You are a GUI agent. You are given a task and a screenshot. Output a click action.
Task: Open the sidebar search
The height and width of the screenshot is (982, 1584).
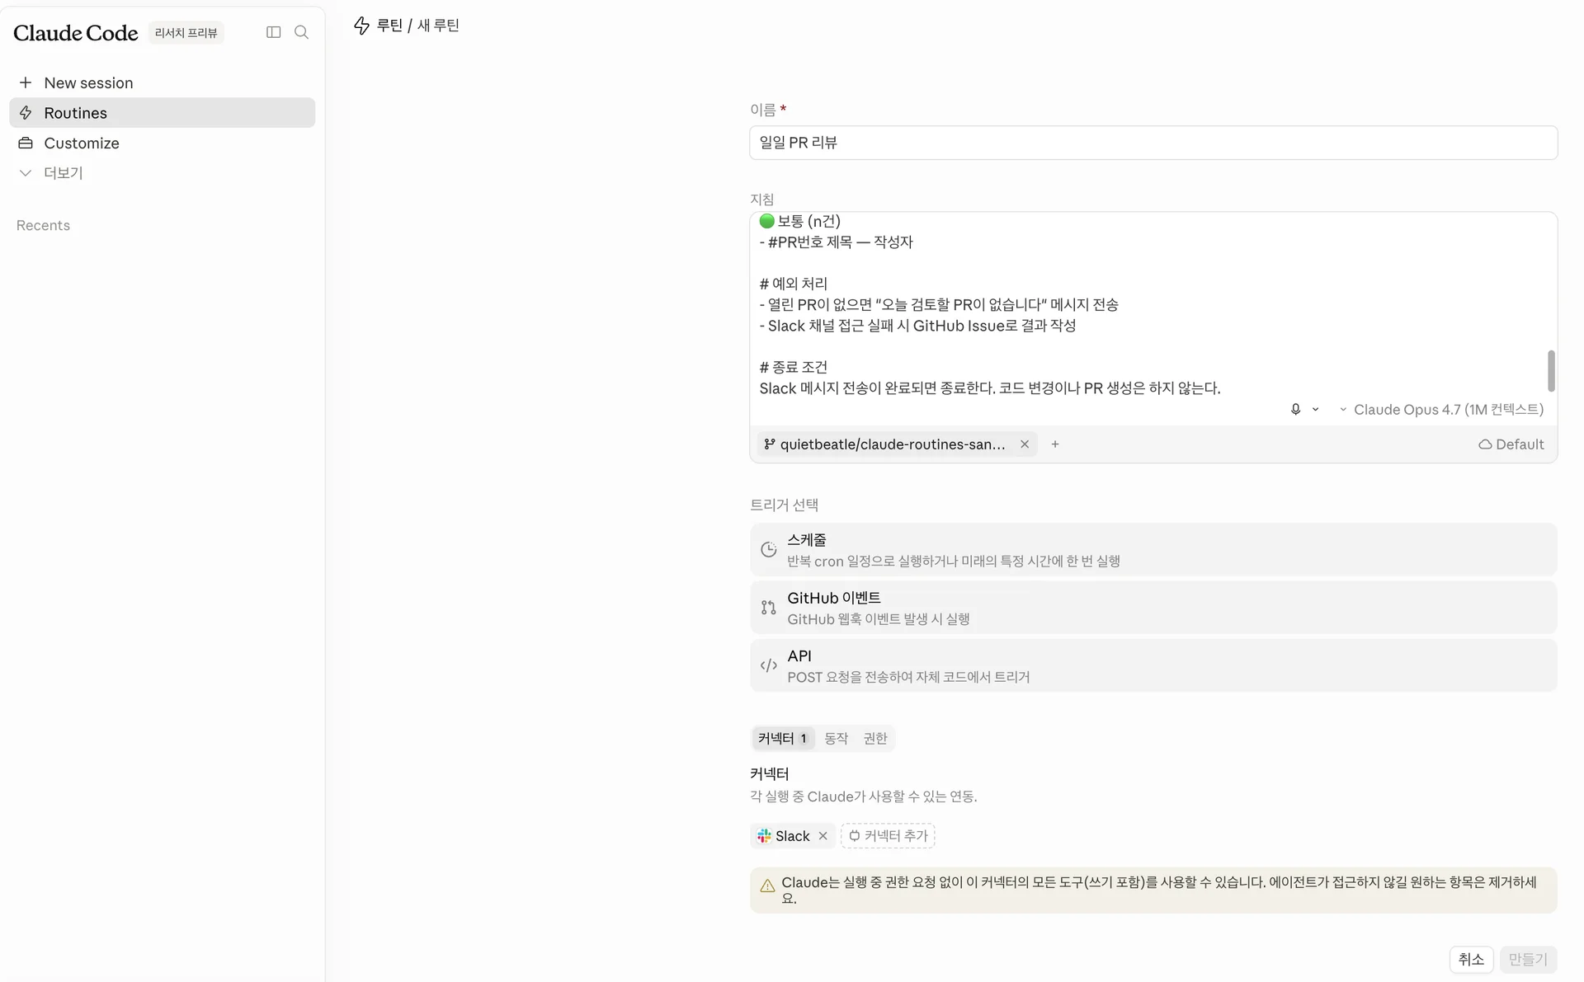point(301,32)
